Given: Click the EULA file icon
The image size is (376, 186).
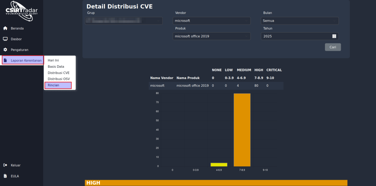Looking at the screenshot, I should (5, 176).
